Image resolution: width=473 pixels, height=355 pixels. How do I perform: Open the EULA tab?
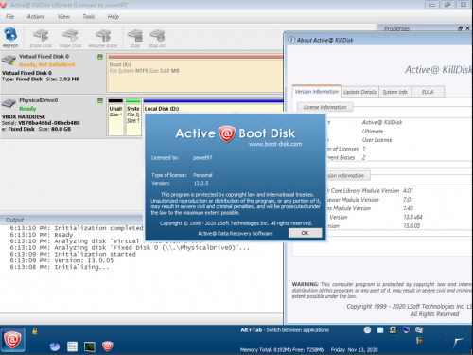pos(428,92)
